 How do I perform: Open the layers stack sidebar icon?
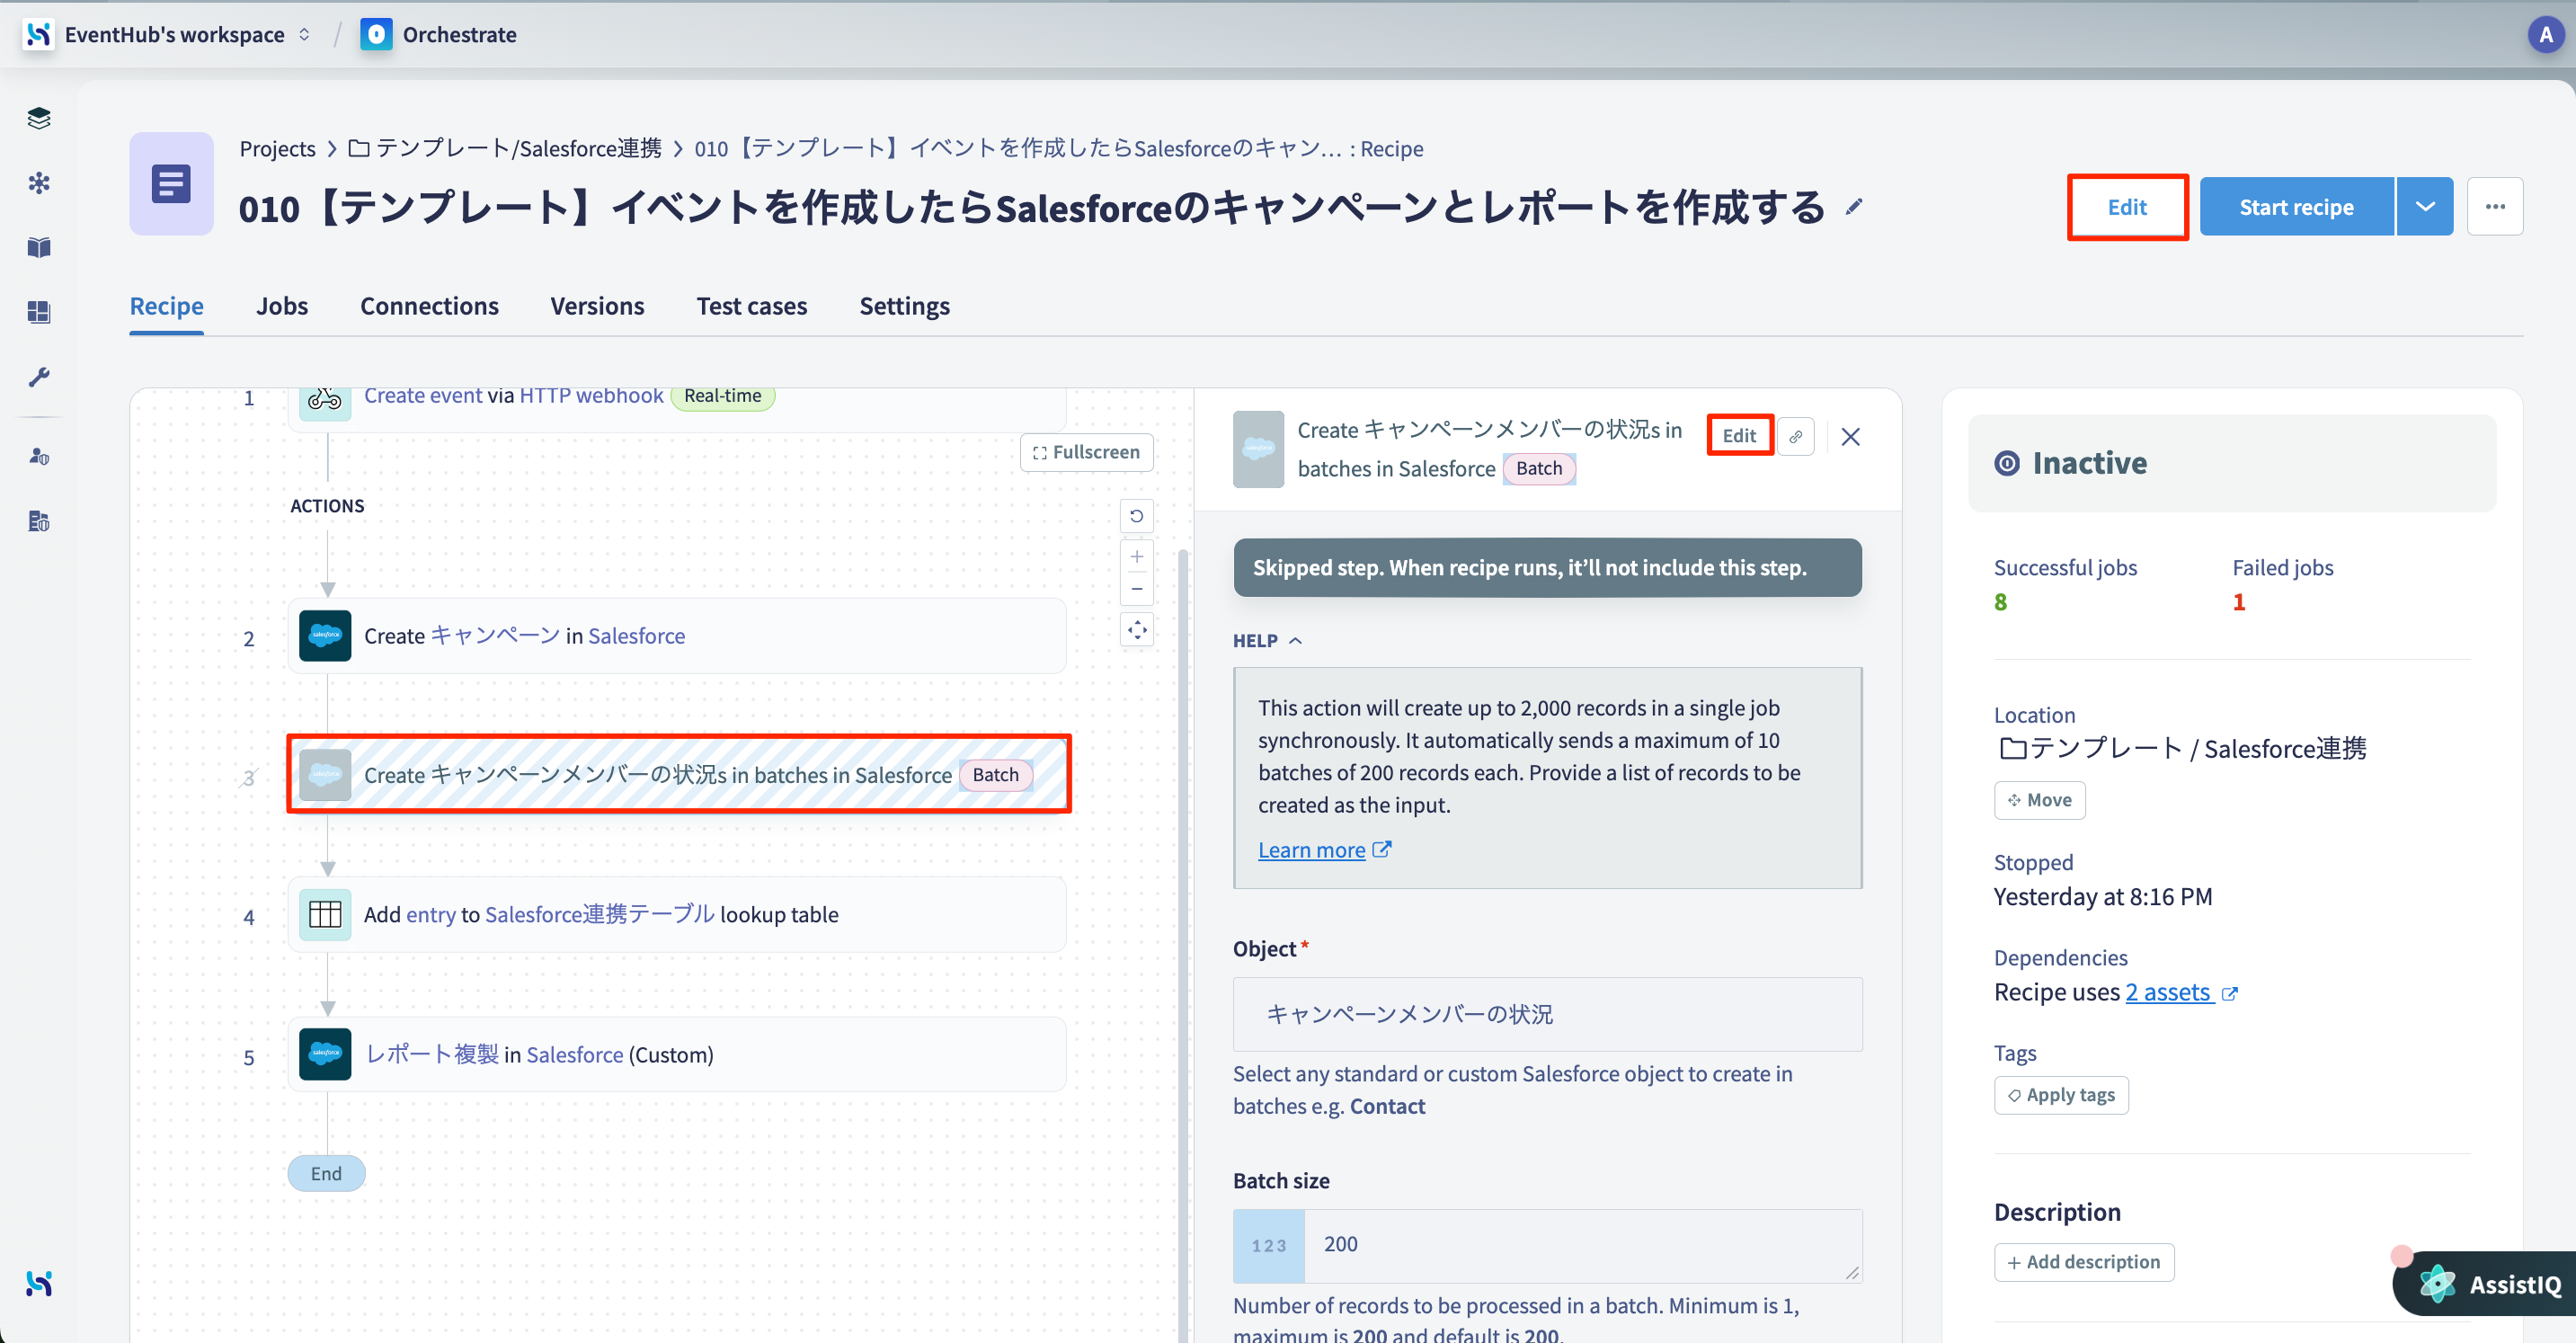pyautogui.click(x=39, y=118)
